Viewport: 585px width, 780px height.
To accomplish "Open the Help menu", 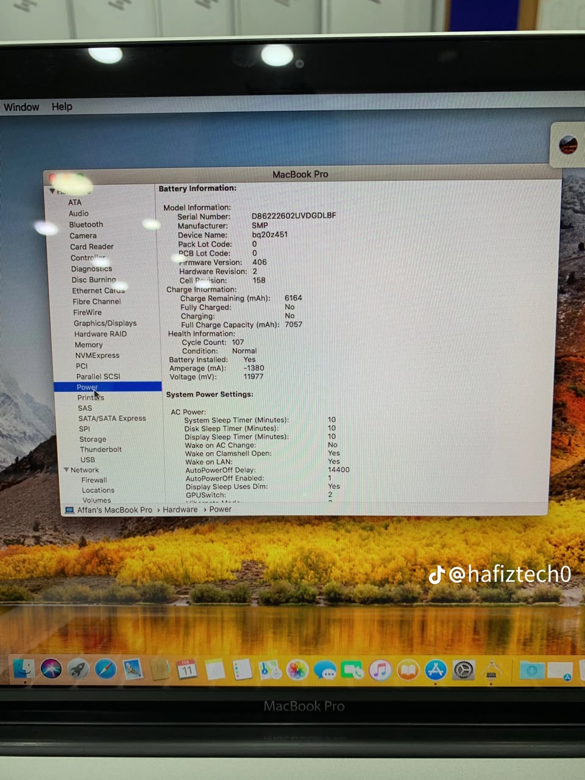I will [62, 107].
